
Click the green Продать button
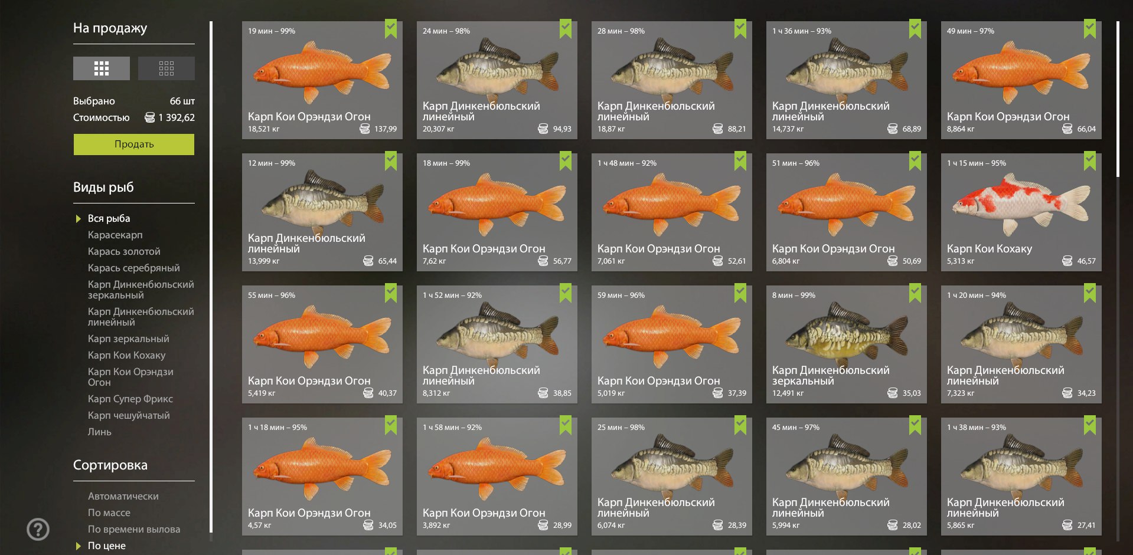point(134,145)
